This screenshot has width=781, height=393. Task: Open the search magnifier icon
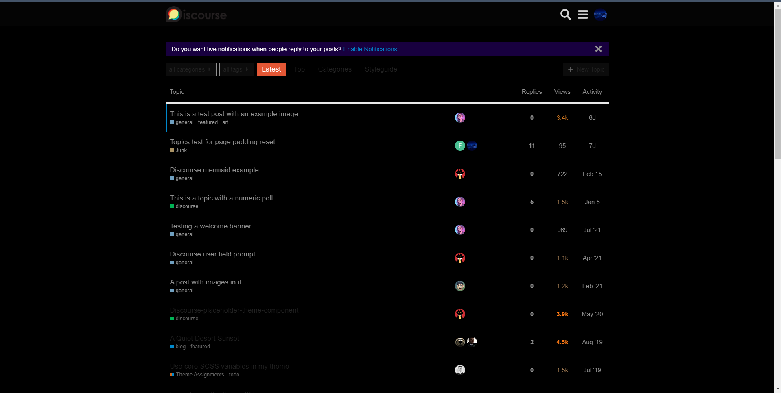[x=565, y=15]
